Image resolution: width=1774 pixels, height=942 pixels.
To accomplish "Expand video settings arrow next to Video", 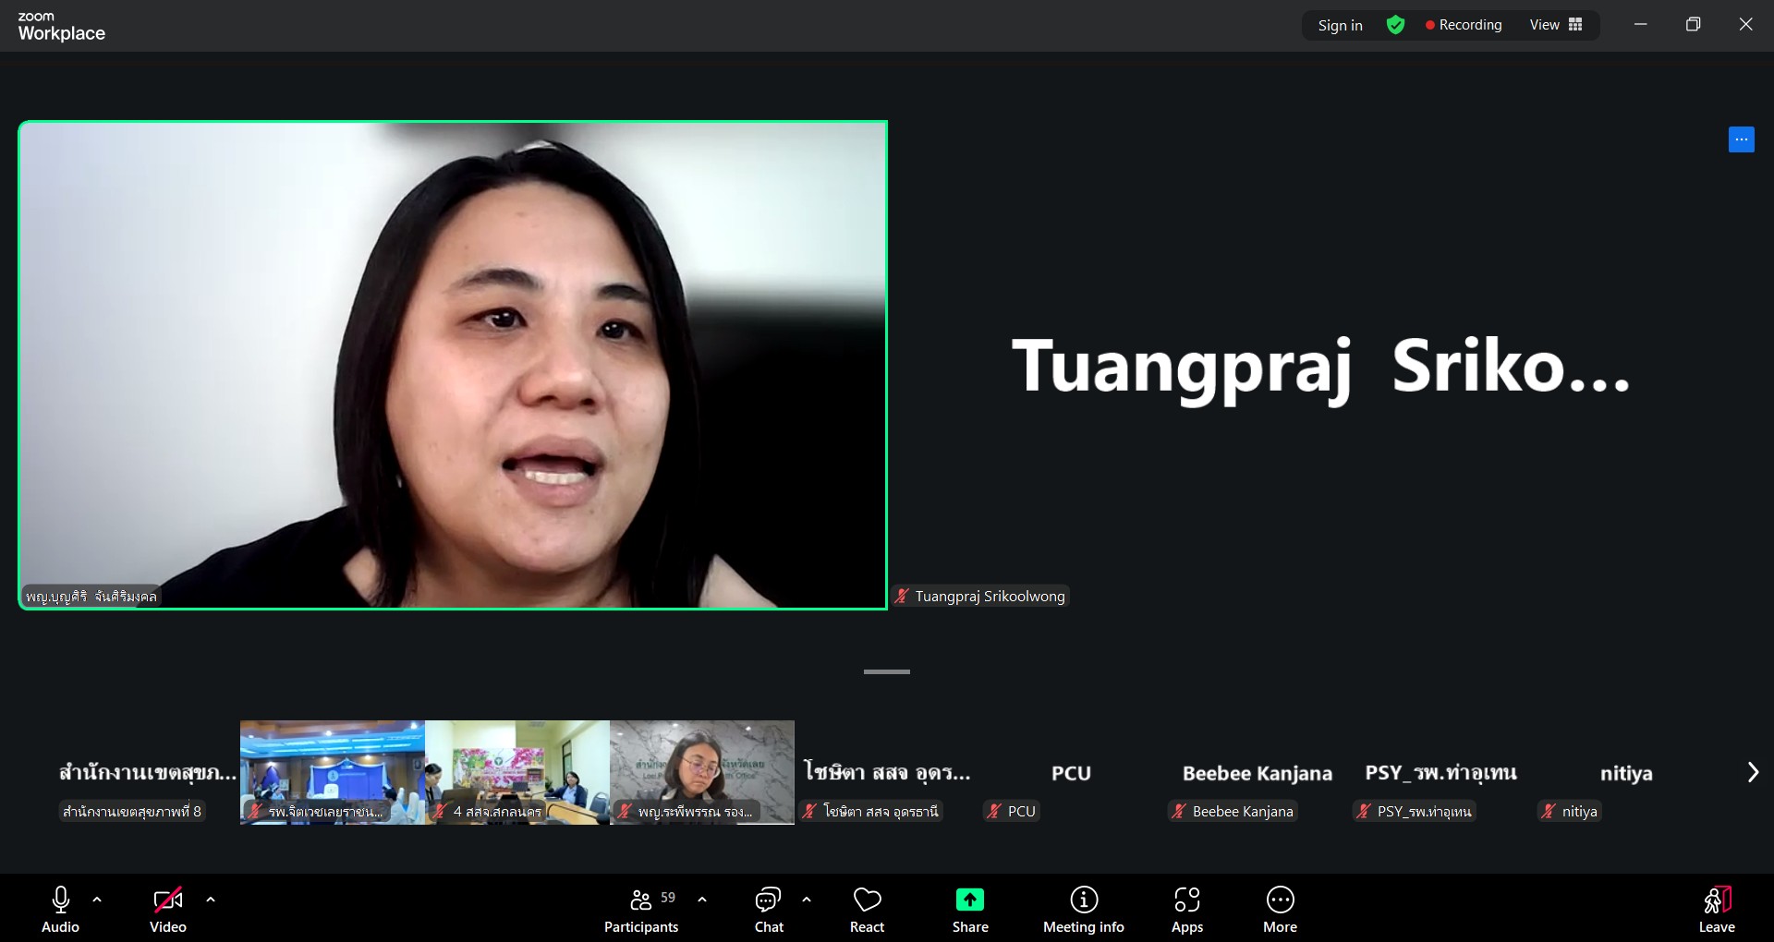I will click(x=211, y=899).
